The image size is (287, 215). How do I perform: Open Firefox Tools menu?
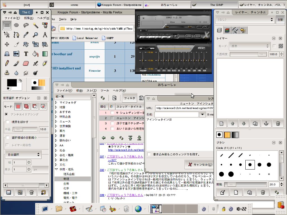[63, 19]
